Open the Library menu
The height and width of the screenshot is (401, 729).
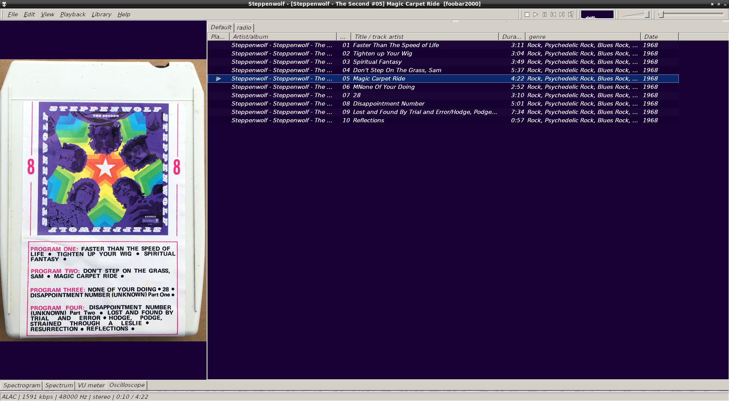click(x=101, y=14)
